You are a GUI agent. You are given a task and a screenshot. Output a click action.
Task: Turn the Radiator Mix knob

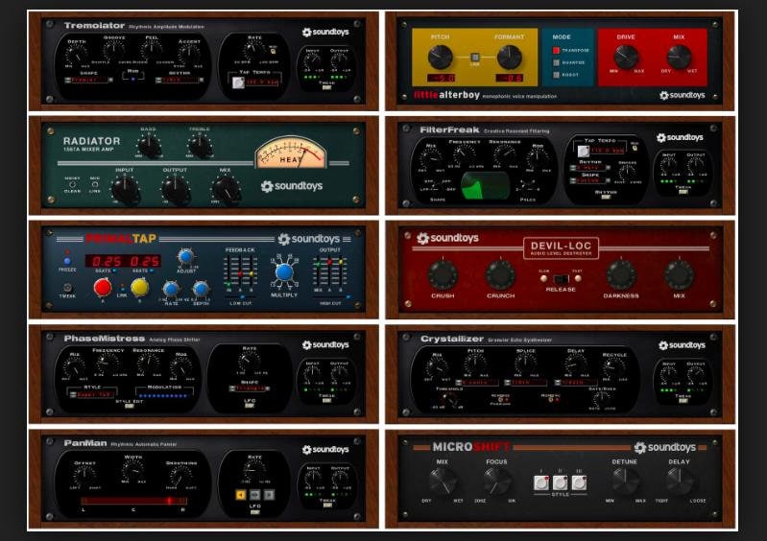(x=226, y=190)
